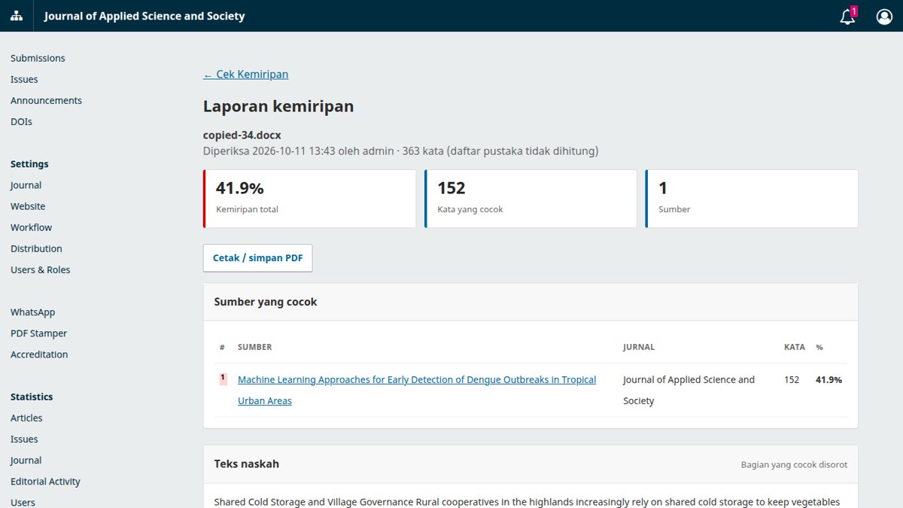Open the Machine Learning Approaches source link
Image resolution: width=903 pixels, height=508 pixels.
(x=417, y=390)
